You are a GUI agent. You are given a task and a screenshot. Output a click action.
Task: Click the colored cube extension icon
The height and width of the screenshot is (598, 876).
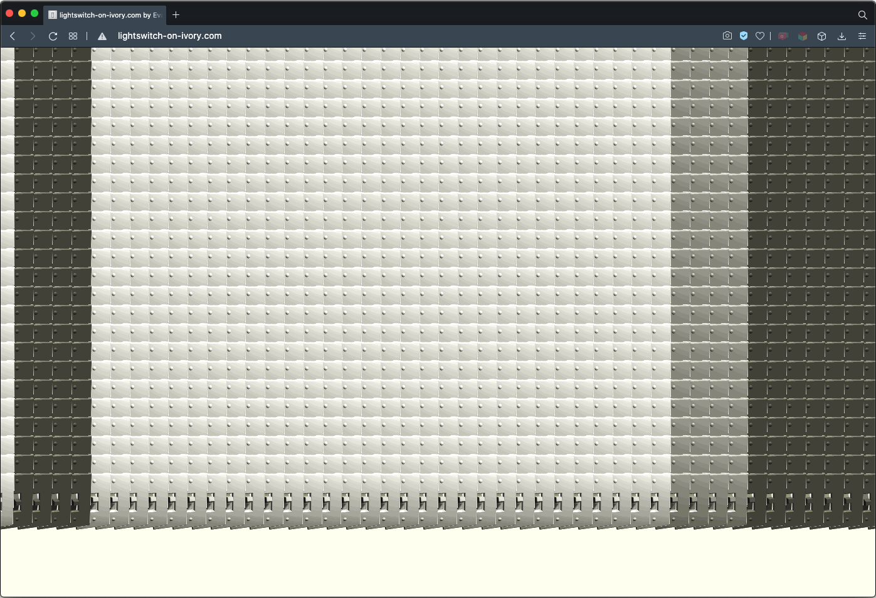[x=803, y=36]
